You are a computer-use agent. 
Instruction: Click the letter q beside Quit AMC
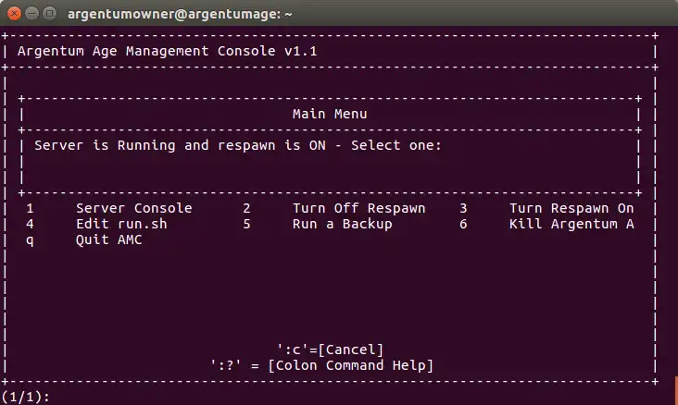[x=30, y=239]
